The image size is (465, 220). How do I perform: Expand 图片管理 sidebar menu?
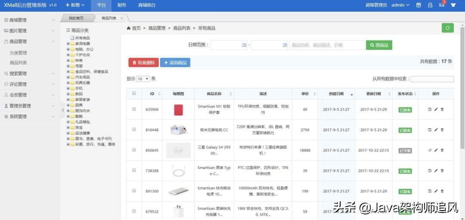30,31
